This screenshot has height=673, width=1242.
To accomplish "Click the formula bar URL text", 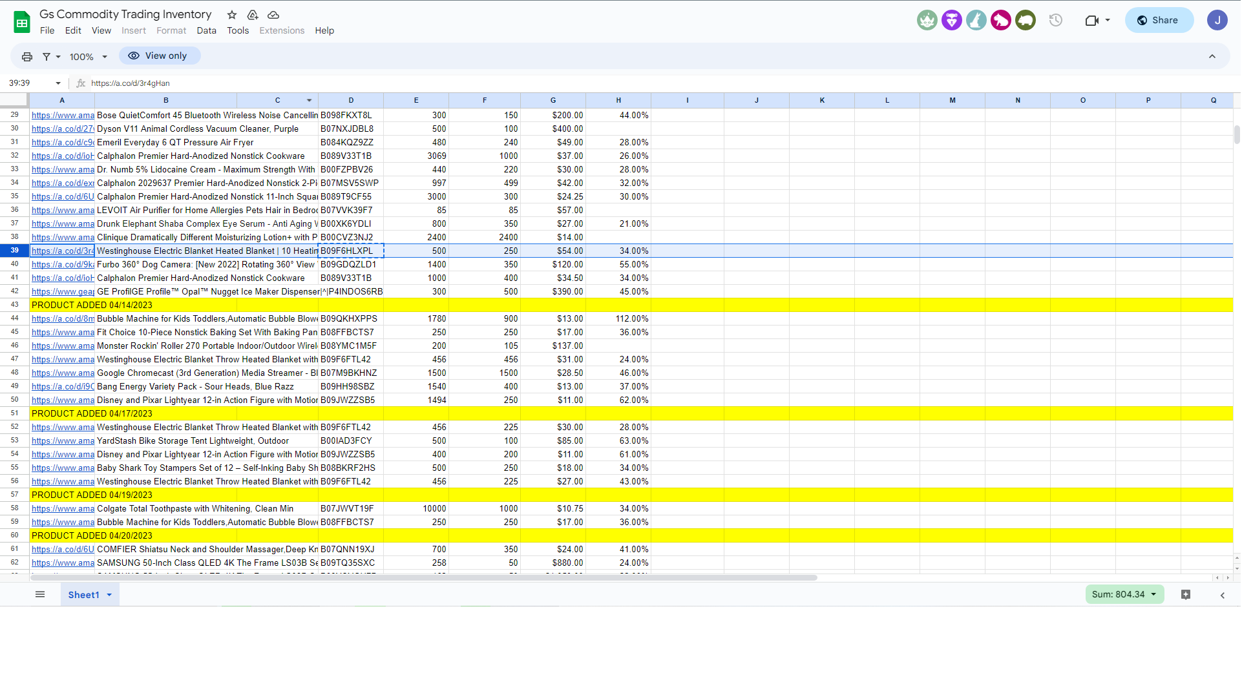I will tap(131, 83).
